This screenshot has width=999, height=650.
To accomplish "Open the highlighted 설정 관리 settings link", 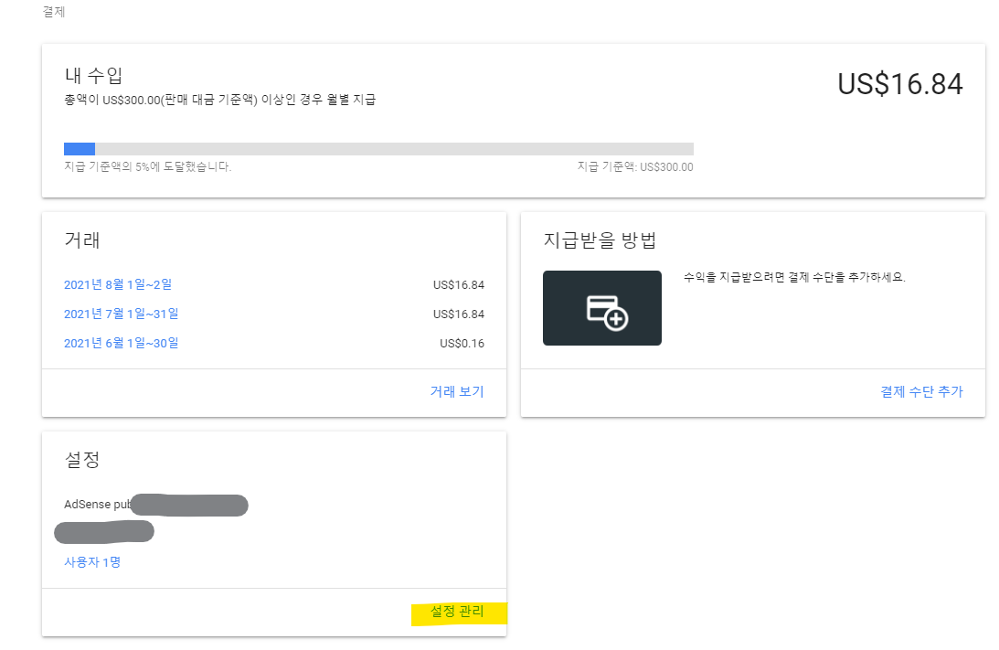I will tap(460, 613).
